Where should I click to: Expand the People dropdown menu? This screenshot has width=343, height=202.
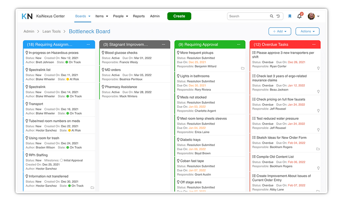121,16
